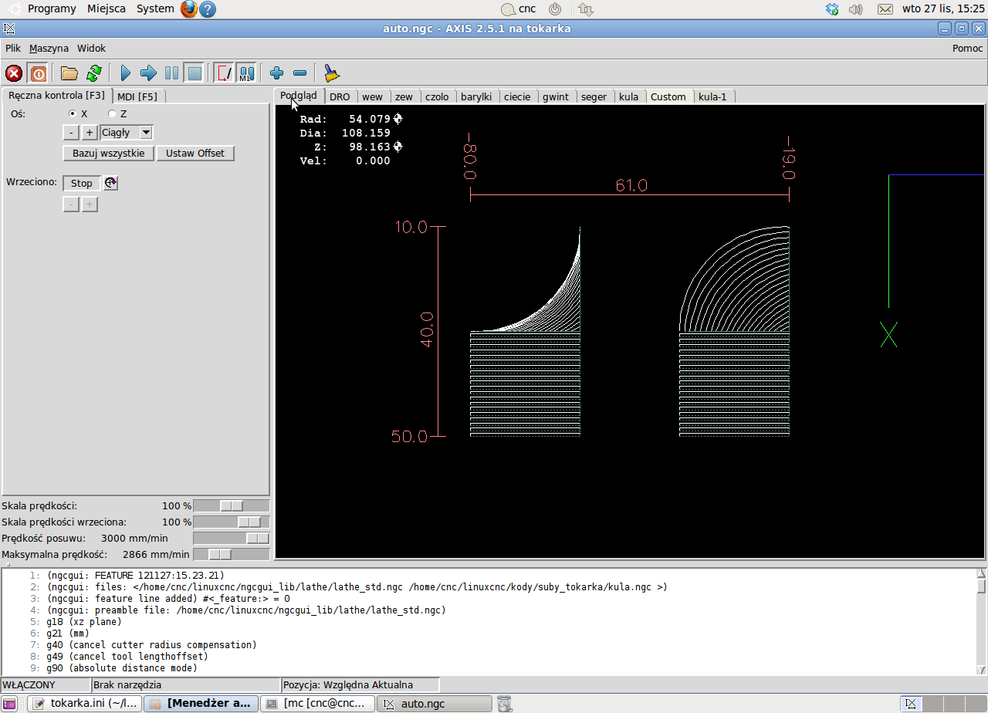Clear live plot with the brush icon
The image size is (988, 713).
[331, 73]
